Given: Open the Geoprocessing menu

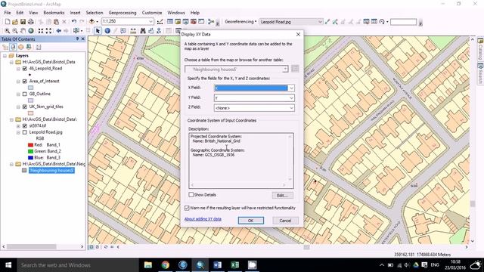Looking at the screenshot, I should click(x=123, y=13).
